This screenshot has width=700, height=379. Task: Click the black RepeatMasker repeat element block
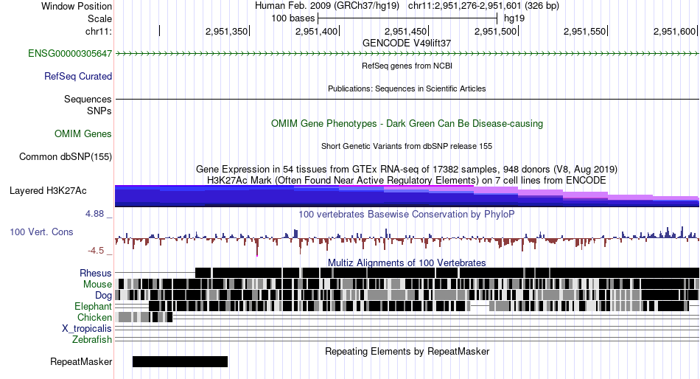pos(180,361)
